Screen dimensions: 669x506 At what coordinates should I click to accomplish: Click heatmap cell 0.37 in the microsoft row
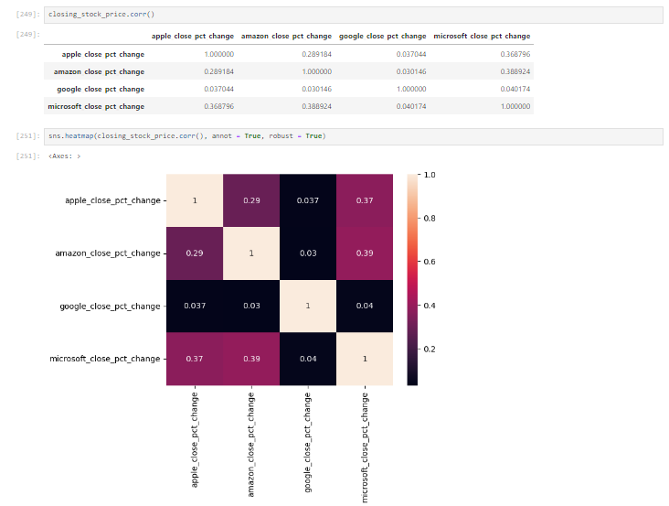coord(195,359)
